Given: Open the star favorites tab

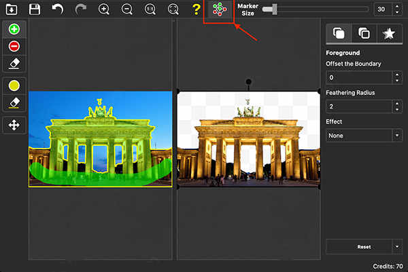Looking at the screenshot, I should pos(389,33).
